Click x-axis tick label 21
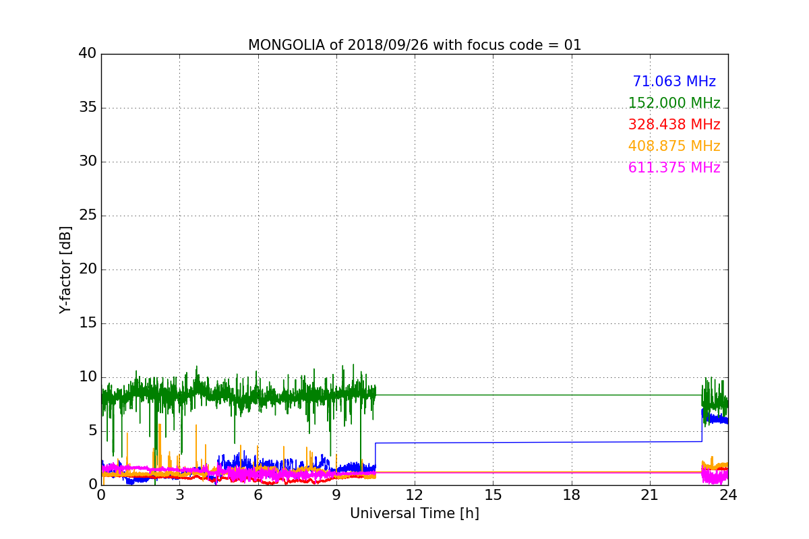 [650, 495]
